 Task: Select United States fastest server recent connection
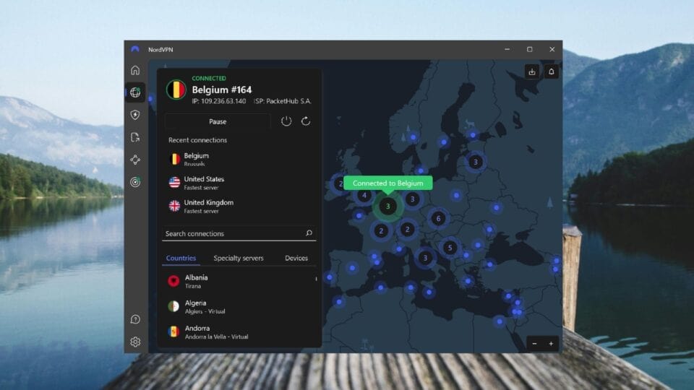tap(239, 183)
